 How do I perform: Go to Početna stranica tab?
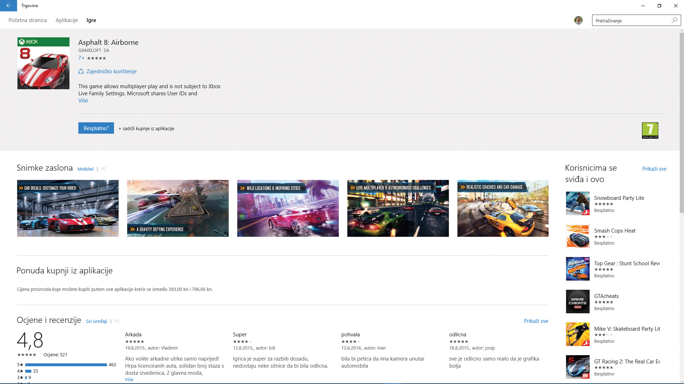tap(28, 20)
